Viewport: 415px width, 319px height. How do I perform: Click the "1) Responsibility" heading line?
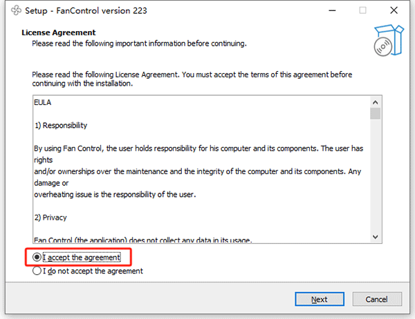pos(61,126)
